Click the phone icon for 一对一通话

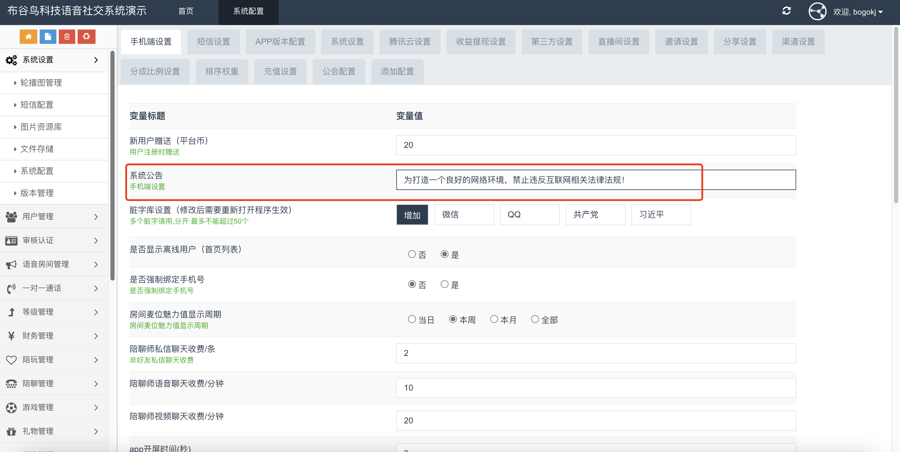[x=11, y=288]
